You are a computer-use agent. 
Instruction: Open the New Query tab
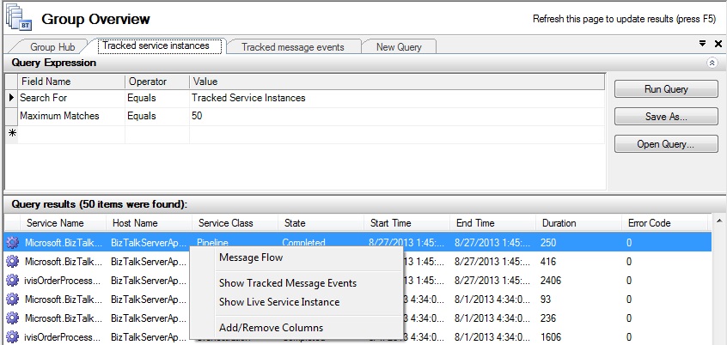(x=399, y=46)
